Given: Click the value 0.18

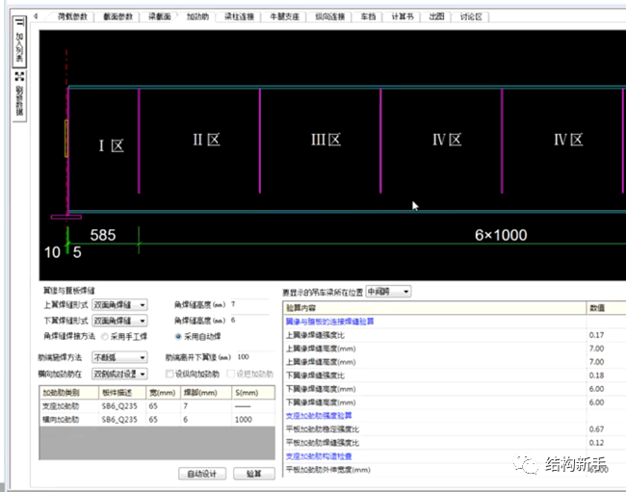Looking at the screenshot, I should coord(596,375).
